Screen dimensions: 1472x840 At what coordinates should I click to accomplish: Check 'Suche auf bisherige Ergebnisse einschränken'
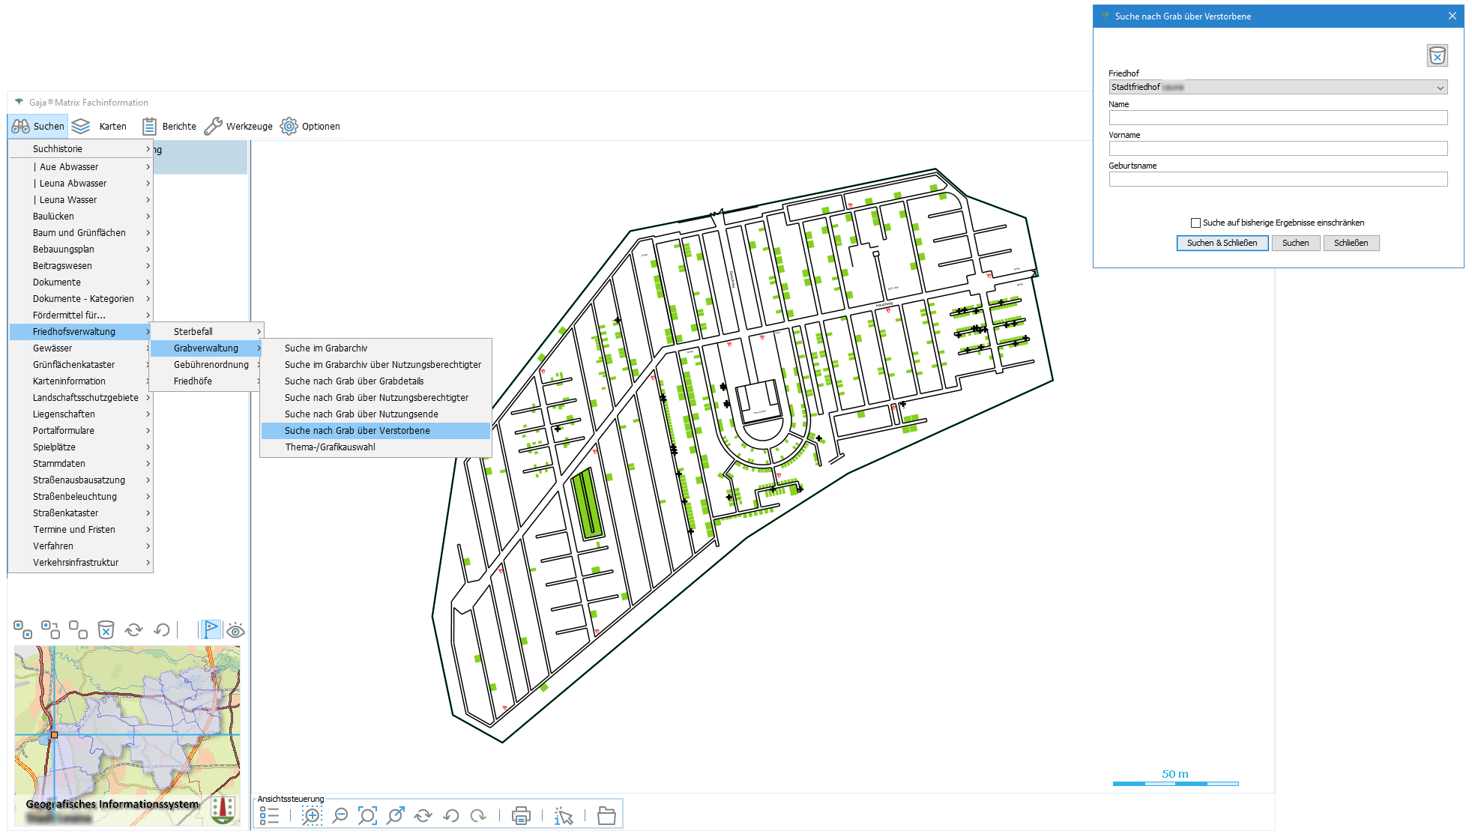pyautogui.click(x=1195, y=223)
